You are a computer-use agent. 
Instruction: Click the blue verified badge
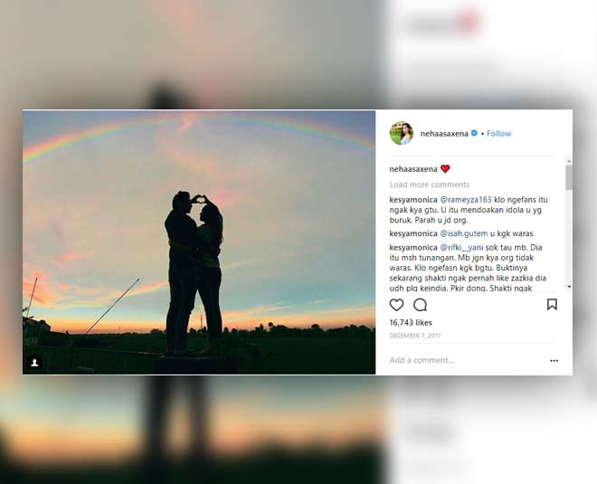click(474, 133)
